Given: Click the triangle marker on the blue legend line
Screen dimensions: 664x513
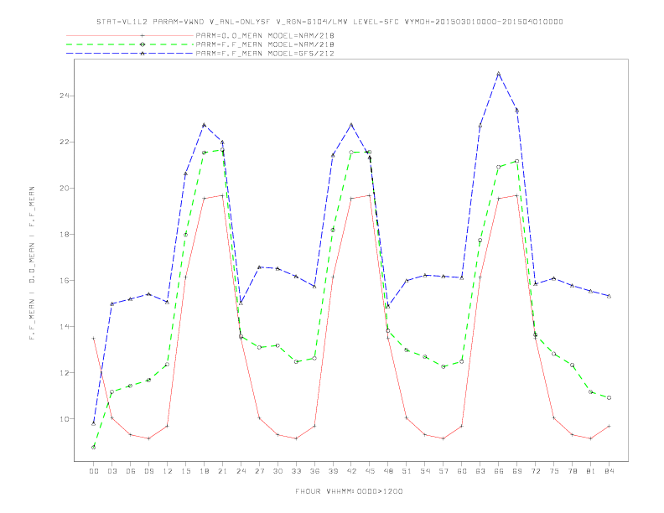Looking at the screenshot, I should (143, 54).
